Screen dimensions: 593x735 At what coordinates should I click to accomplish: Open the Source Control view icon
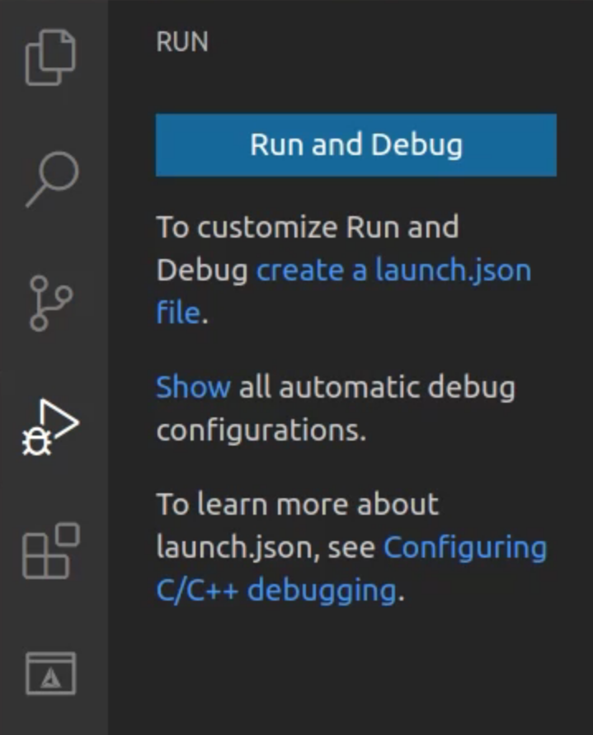coord(50,304)
